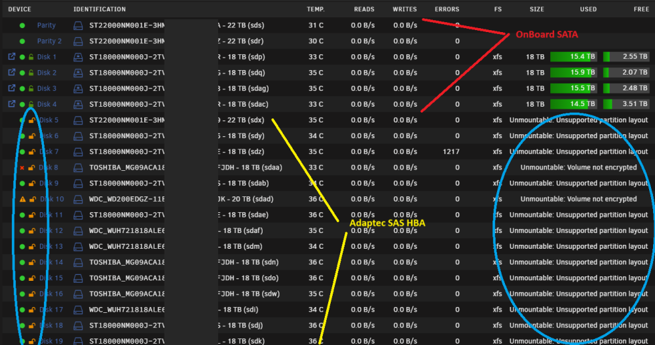
Task: Click the SIZE column header
Action: [x=537, y=9]
